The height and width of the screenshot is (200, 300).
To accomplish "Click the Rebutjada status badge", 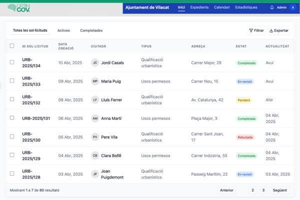I will point(245,137).
